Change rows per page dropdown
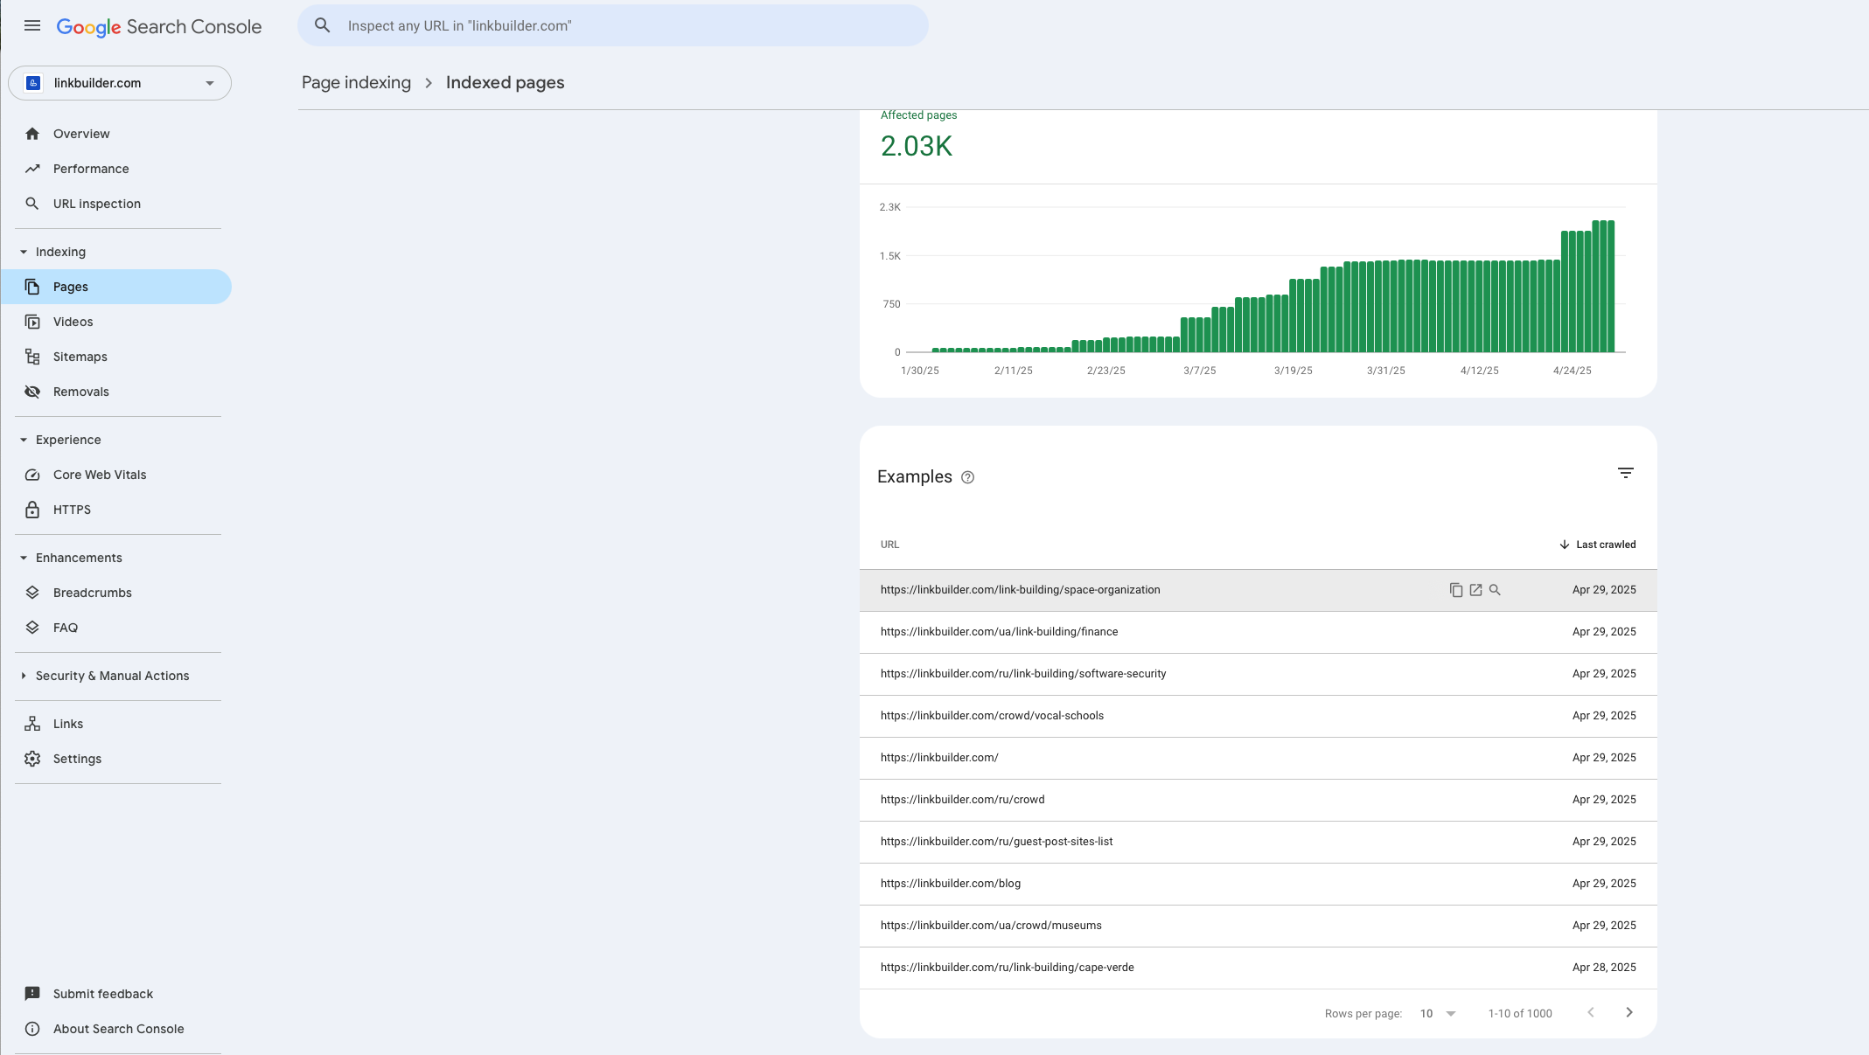 1438,1014
